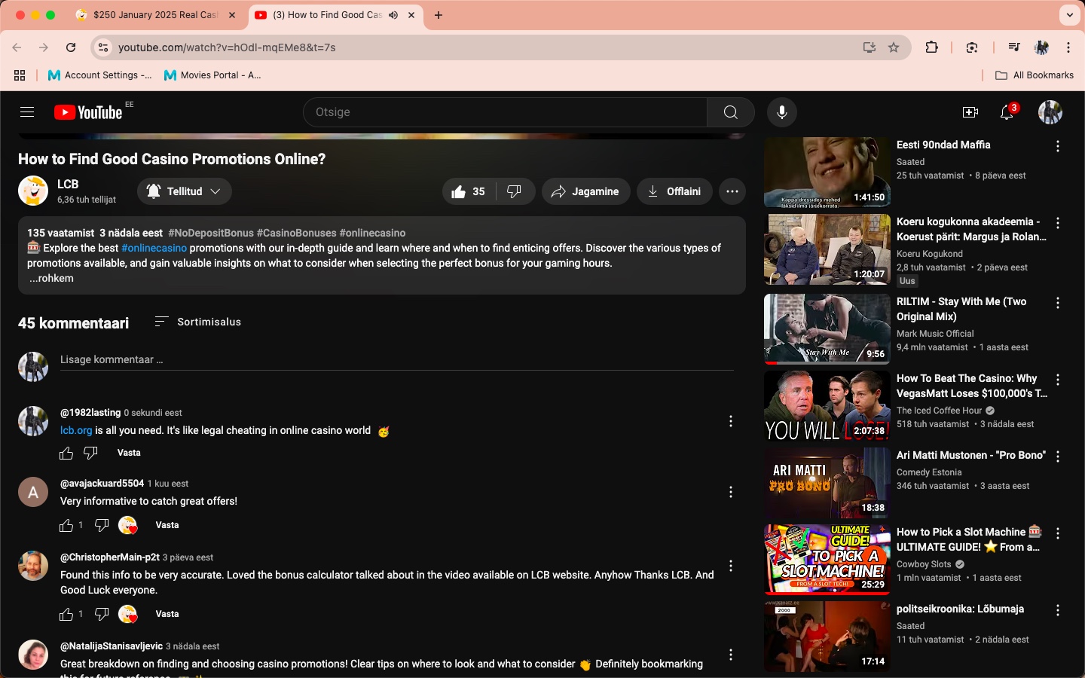Open the YouTube guide hamburger menu
Viewport: 1085px width, 678px height.
[x=27, y=112]
